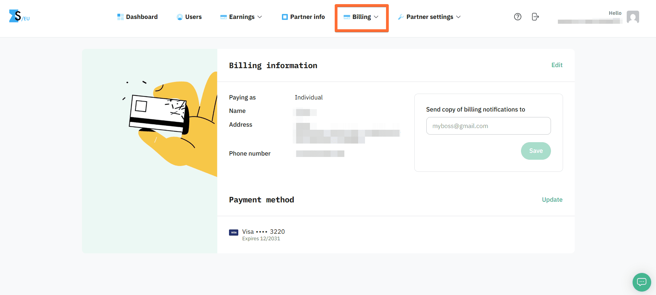Expand the Partner settings dropdown chevron
This screenshot has height=295, width=656.
(458, 17)
